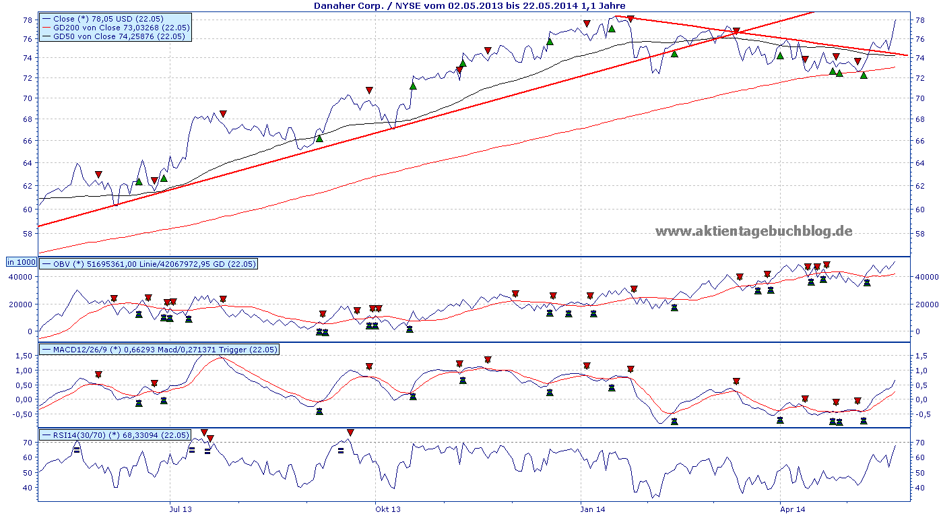Click the Danaher Corp. / NYSE chart title
Screen dimensions: 939x514
tap(469, 5)
